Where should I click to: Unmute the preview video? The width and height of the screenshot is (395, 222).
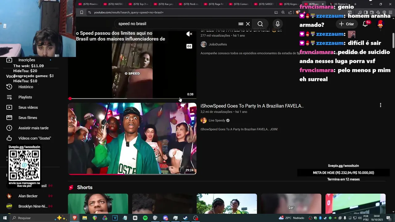189,34
